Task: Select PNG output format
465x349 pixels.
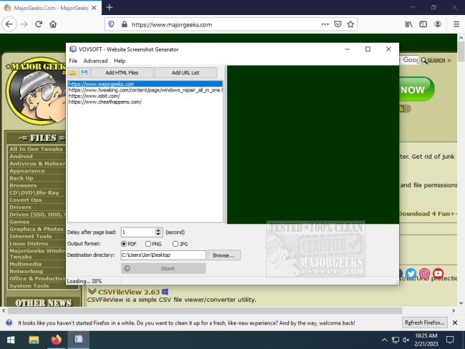Action: point(153,244)
